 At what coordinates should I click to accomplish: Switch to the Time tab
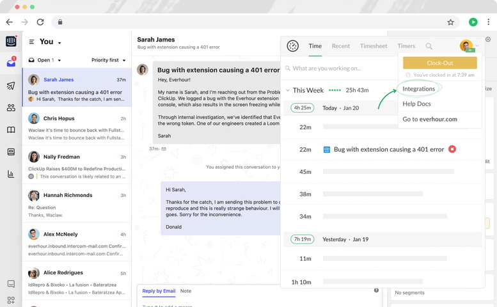click(315, 46)
